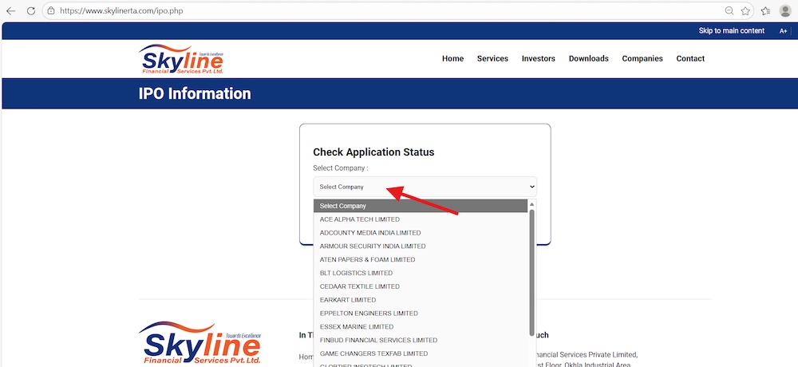The width and height of the screenshot is (798, 367).
Task: Pick ESSEX MARINE LIMITED from the list
Action: [x=421, y=327]
